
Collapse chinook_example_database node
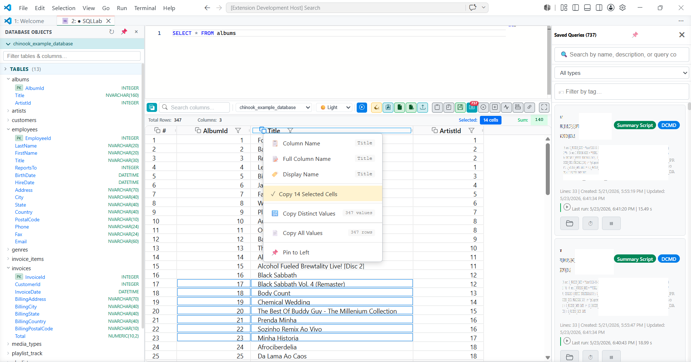pyautogui.click(x=8, y=44)
